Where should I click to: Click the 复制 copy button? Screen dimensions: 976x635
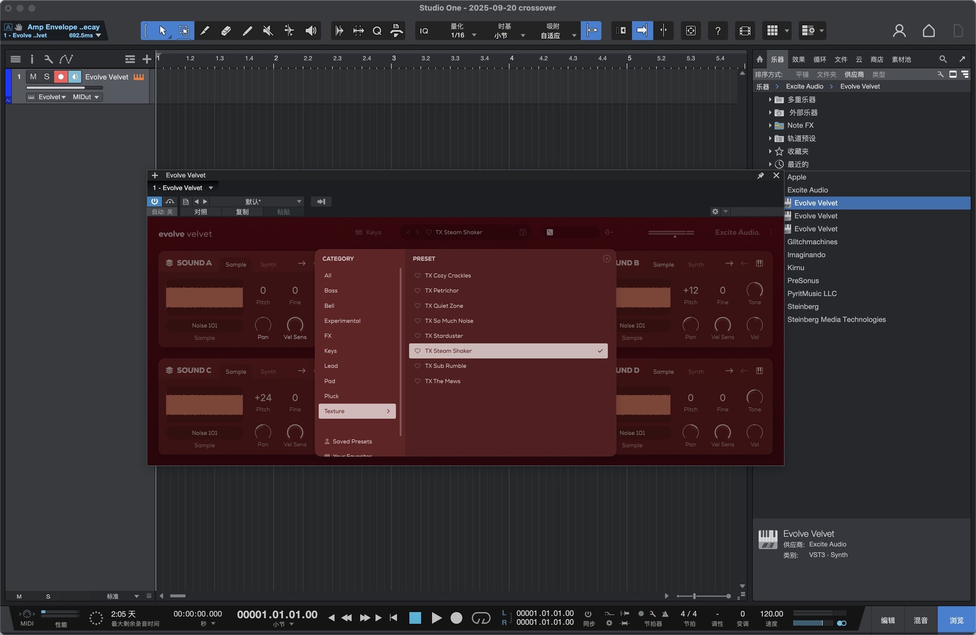pyautogui.click(x=242, y=212)
